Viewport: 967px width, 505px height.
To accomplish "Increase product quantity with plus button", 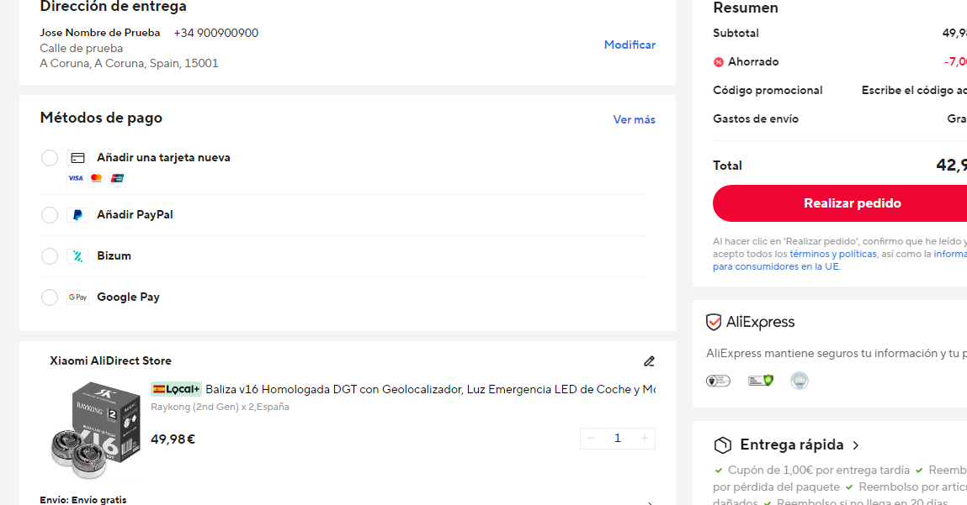I will tap(645, 439).
